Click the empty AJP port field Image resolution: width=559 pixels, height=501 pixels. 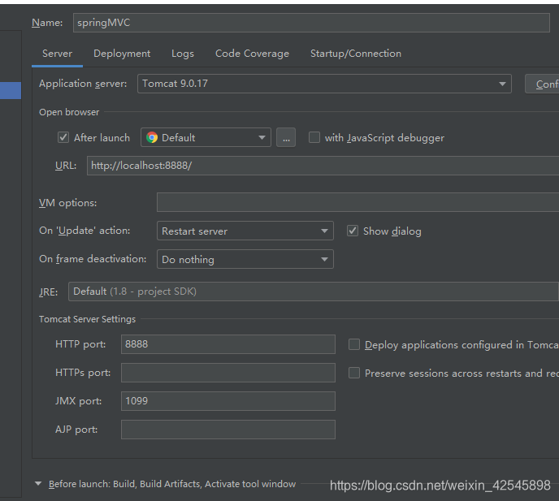[x=228, y=430]
